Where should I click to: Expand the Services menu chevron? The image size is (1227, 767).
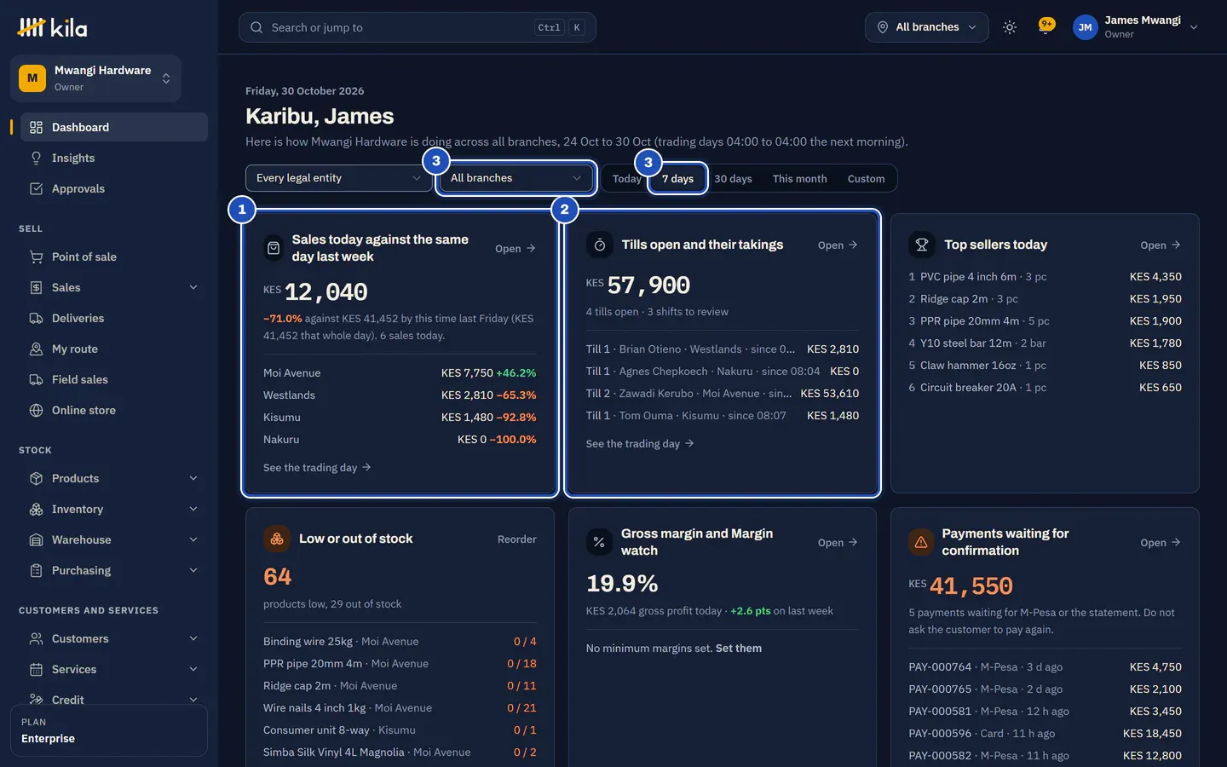click(x=193, y=669)
